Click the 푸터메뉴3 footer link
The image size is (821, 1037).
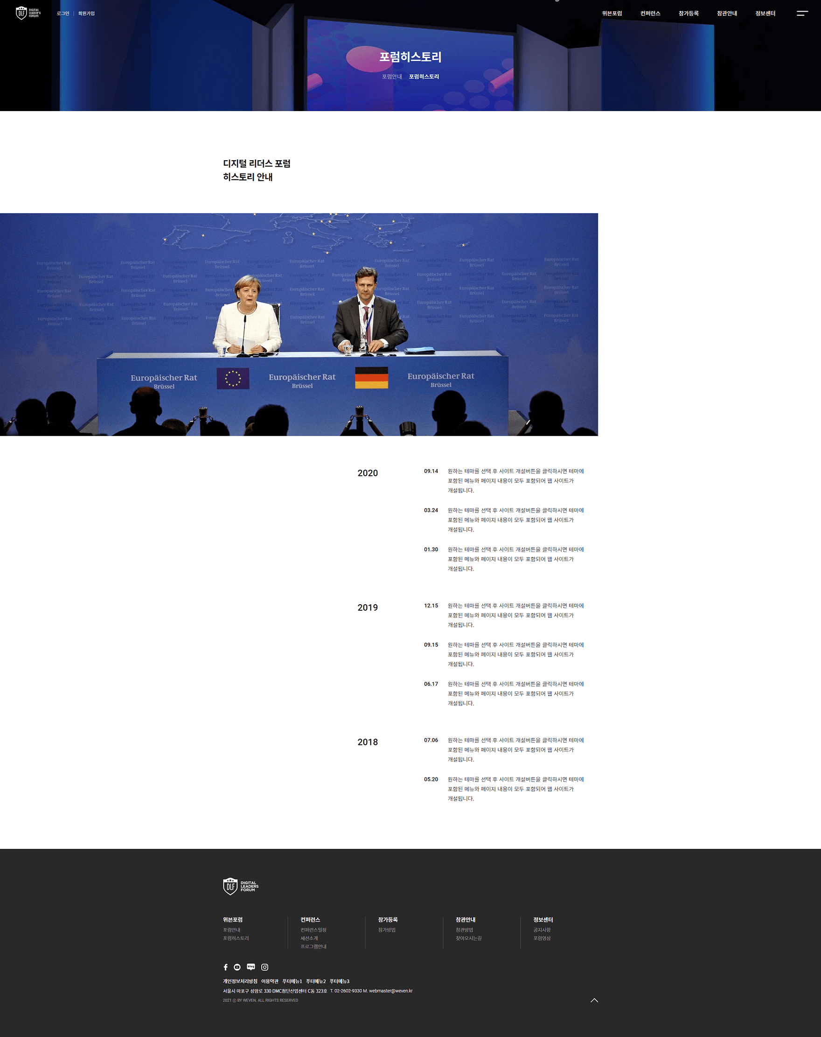click(339, 981)
